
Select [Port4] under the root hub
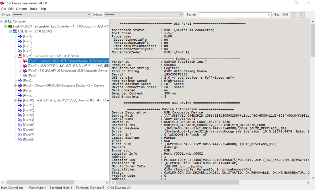coord(28,51)
